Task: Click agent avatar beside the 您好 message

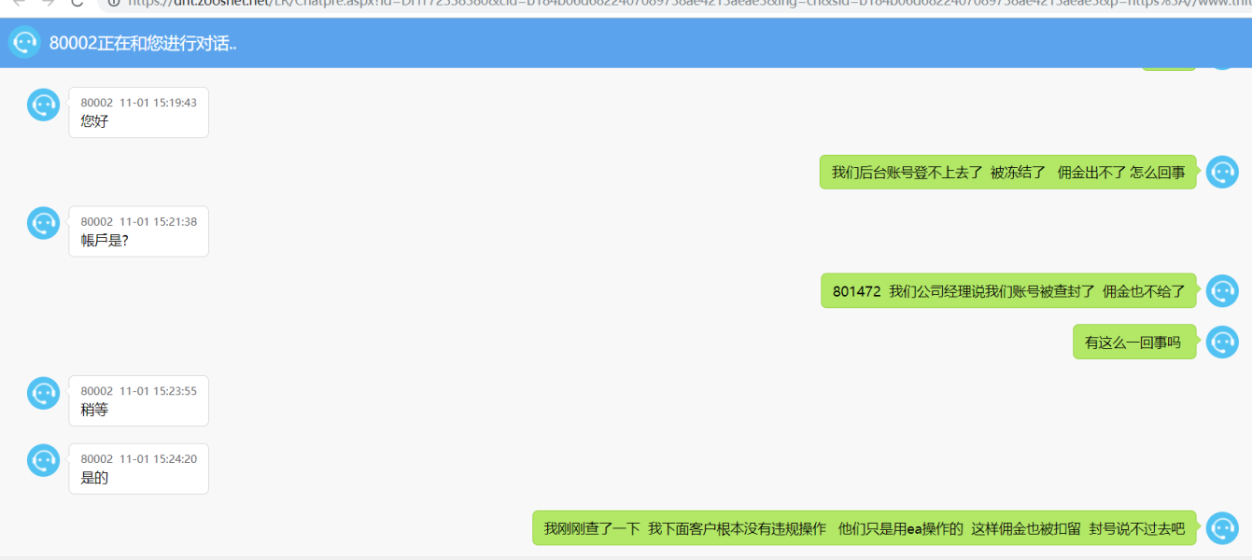Action: coord(44,105)
